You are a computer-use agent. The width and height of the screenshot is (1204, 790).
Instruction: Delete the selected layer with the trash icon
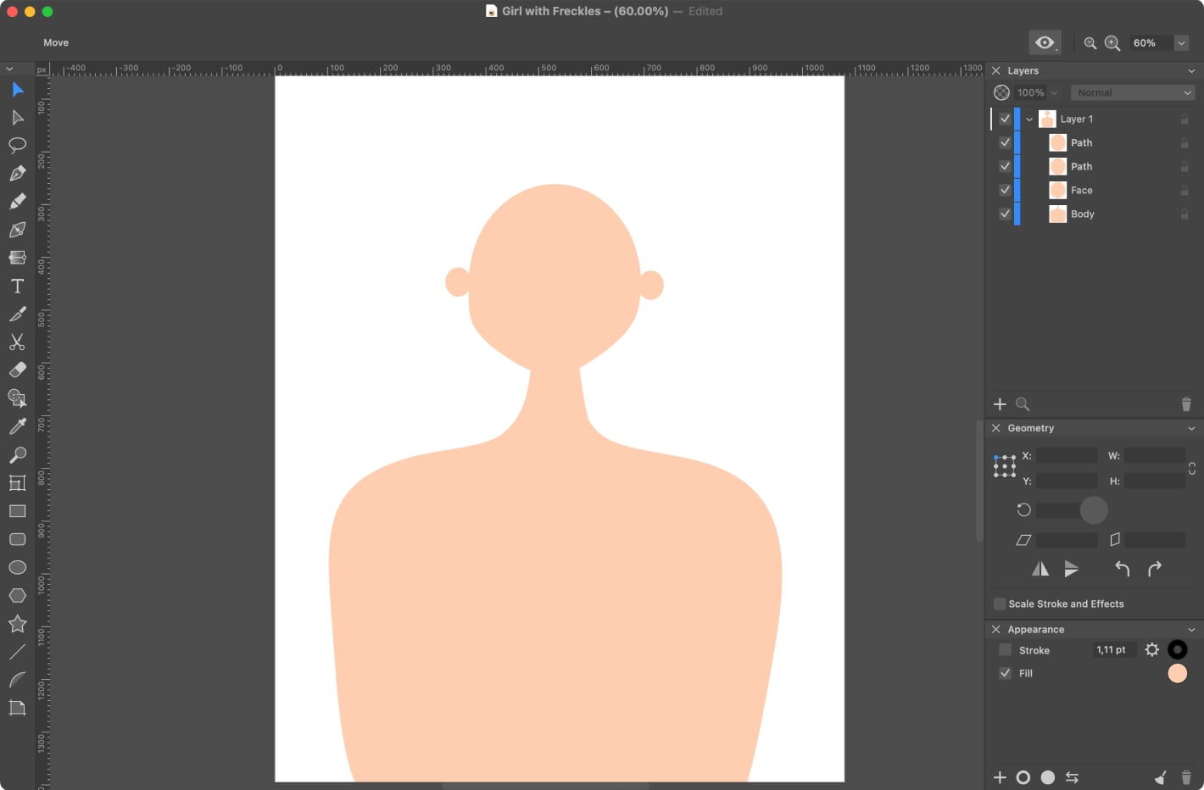pyautogui.click(x=1186, y=405)
